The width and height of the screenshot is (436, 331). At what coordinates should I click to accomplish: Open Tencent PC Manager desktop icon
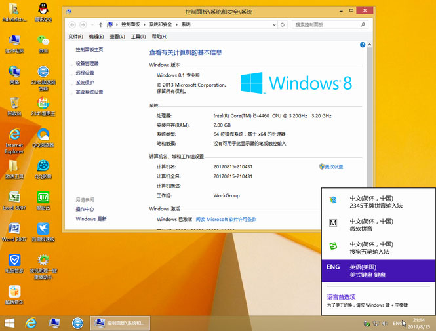pyautogui.click(x=14, y=263)
